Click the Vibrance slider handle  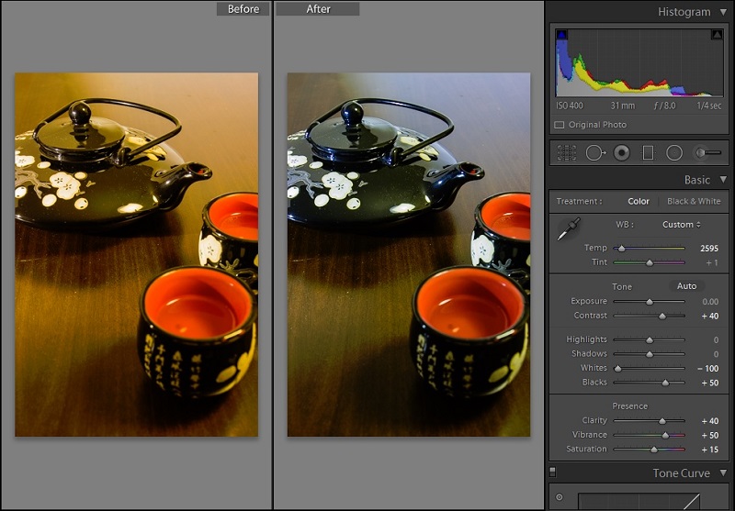(x=664, y=435)
